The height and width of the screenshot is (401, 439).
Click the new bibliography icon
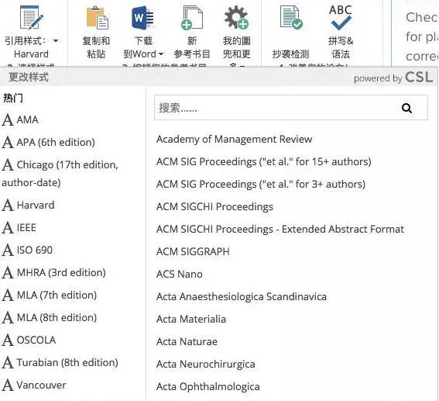[192, 18]
